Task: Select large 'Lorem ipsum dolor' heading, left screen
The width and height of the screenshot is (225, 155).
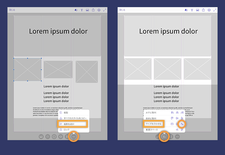Action: click(58, 31)
